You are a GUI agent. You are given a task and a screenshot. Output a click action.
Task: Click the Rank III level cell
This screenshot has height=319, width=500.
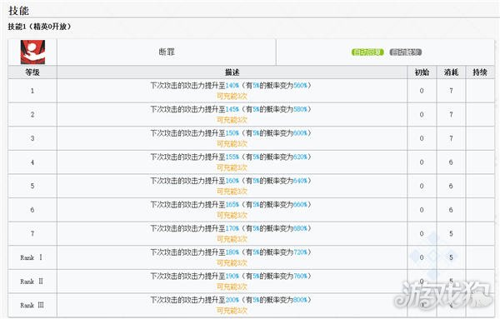click(32, 305)
